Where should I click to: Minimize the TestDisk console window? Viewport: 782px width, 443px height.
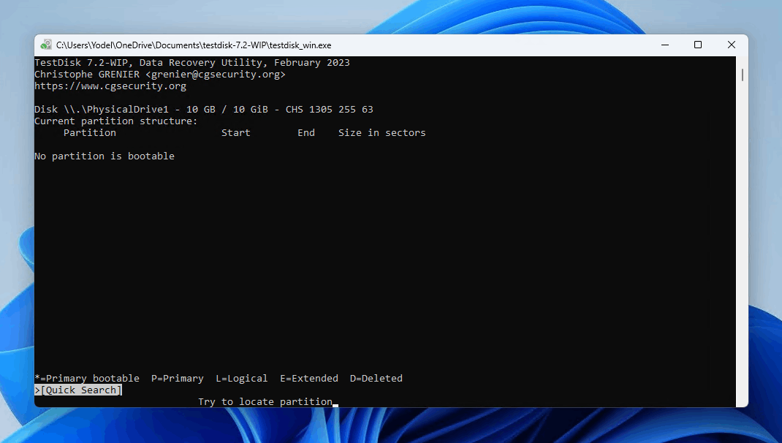[x=665, y=45]
